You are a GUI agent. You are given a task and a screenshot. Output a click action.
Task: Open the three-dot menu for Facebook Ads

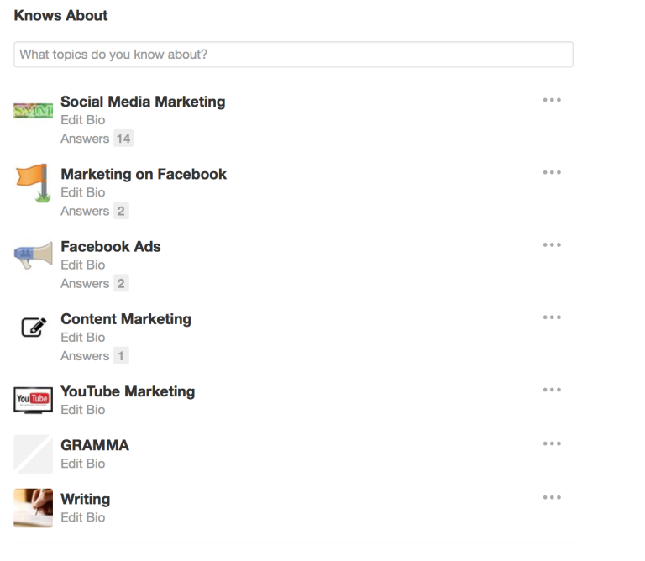click(552, 244)
